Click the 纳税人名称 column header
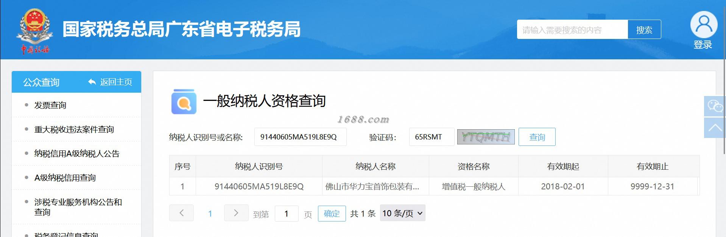726x237 pixels. click(x=375, y=166)
